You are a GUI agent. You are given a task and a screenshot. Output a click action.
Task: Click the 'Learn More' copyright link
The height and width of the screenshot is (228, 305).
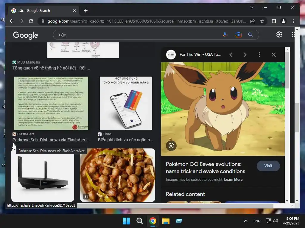coord(233,180)
